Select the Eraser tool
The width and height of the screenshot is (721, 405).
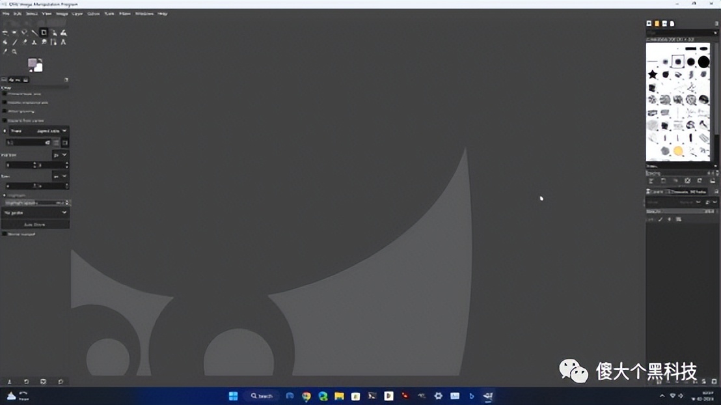(24, 42)
